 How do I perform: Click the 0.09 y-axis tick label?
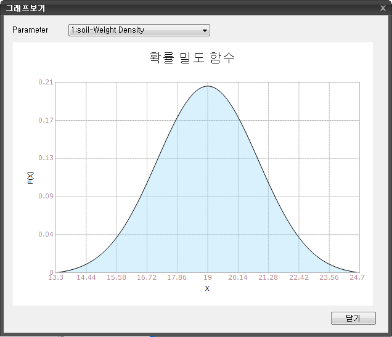(46, 197)
